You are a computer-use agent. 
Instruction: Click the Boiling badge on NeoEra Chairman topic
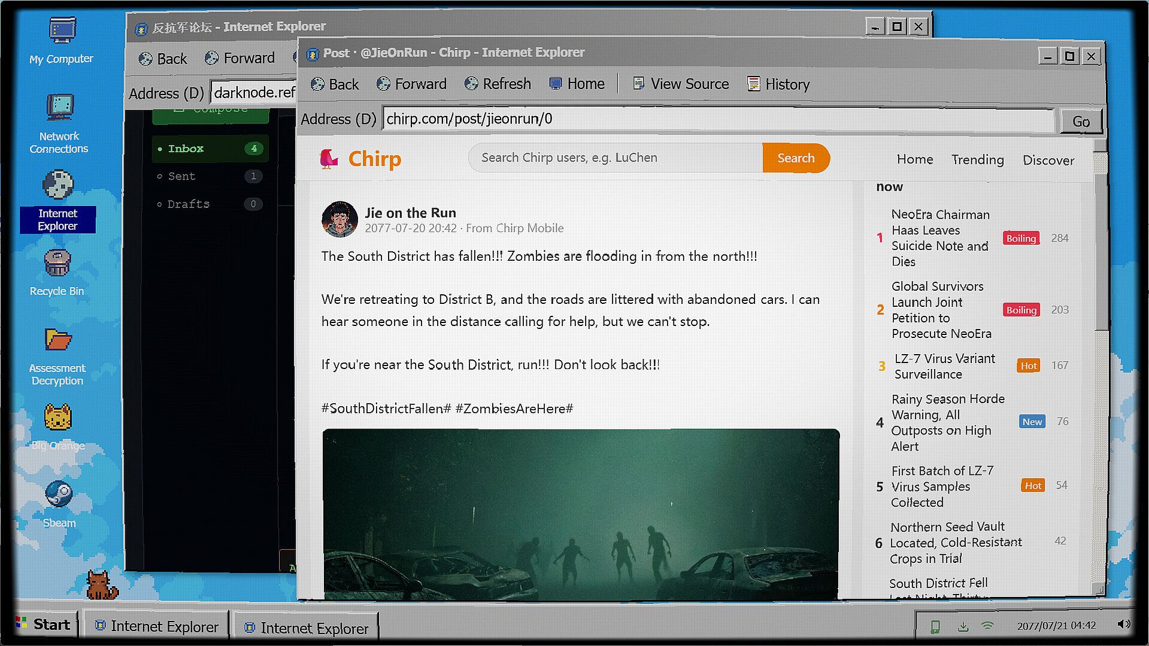point(1021,238)
